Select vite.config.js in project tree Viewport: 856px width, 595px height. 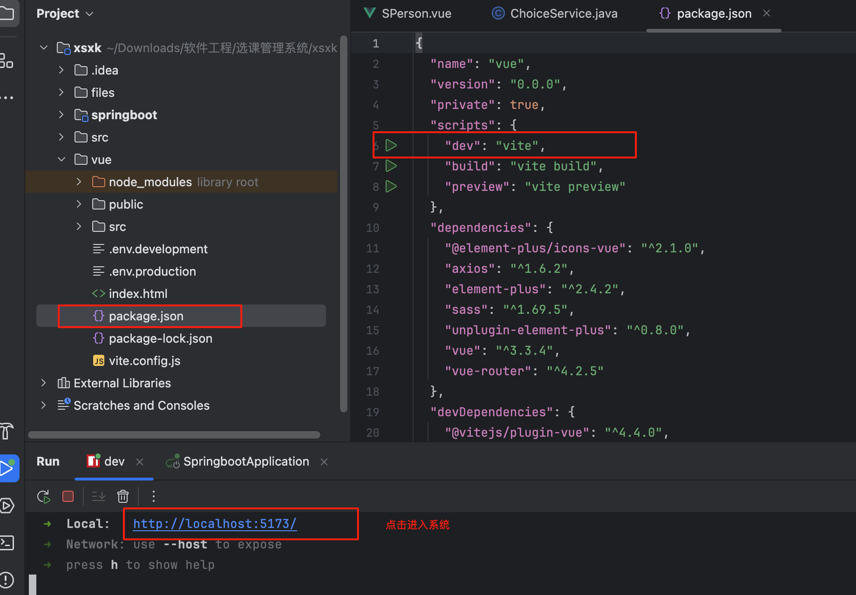click(x=144, y=361)
